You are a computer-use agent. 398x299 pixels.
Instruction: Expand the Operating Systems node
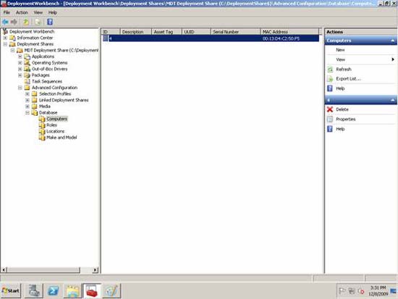20,63
